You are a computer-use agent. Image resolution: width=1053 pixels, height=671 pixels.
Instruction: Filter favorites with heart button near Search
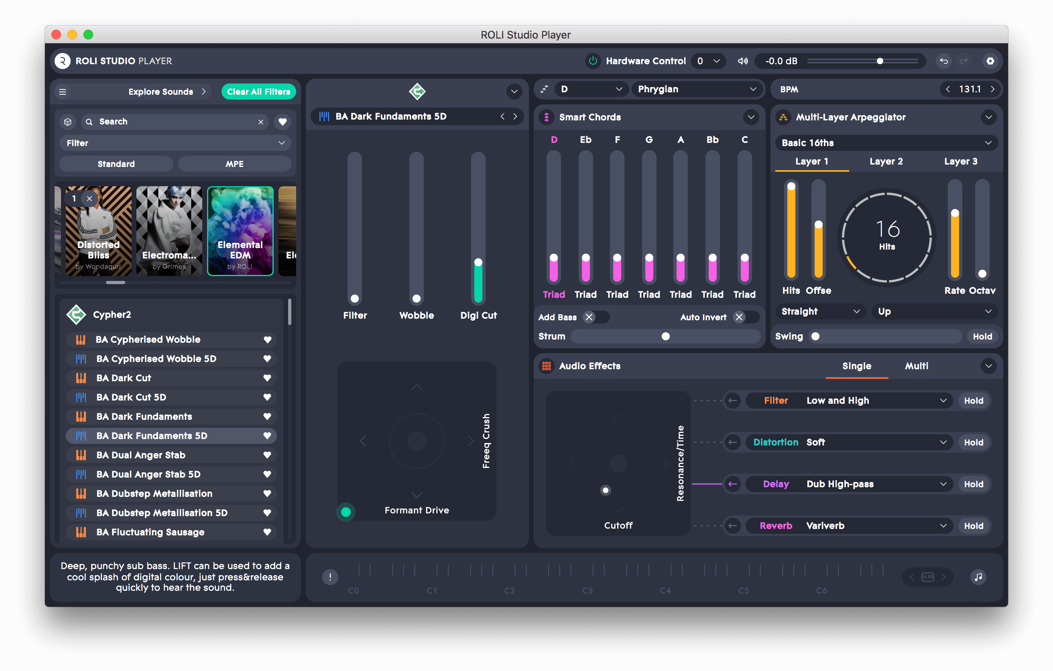coord(283,122)
